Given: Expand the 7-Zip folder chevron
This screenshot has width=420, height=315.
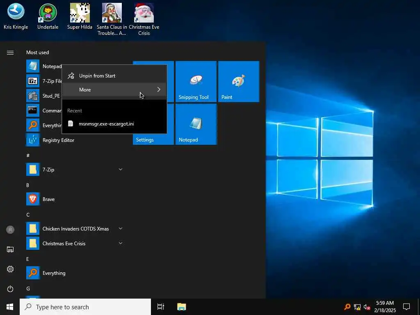Looking at the screenshot, I should 121,169.
